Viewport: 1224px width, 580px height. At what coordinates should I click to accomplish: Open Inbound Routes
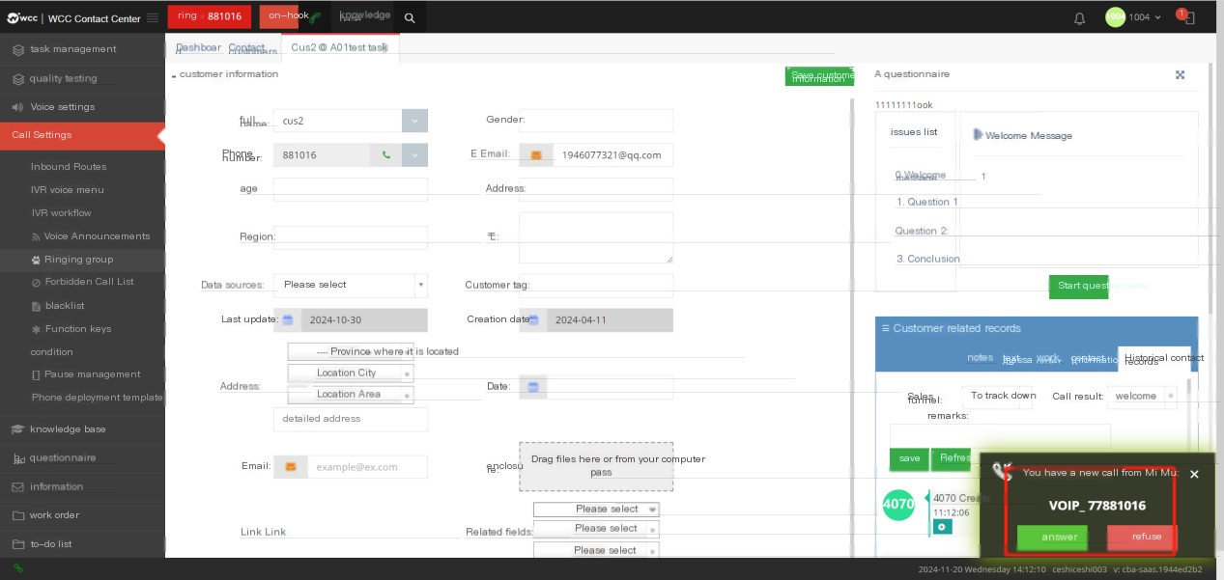69,167
